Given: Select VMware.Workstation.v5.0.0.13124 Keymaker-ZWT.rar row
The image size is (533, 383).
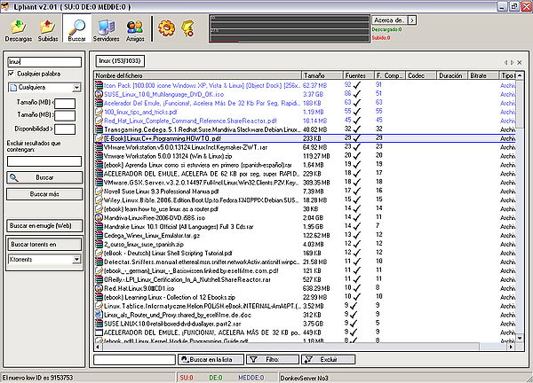Looking at the screenshot, I should (305, 147).
